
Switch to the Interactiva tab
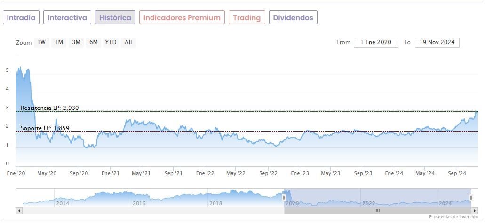point(67,18)
